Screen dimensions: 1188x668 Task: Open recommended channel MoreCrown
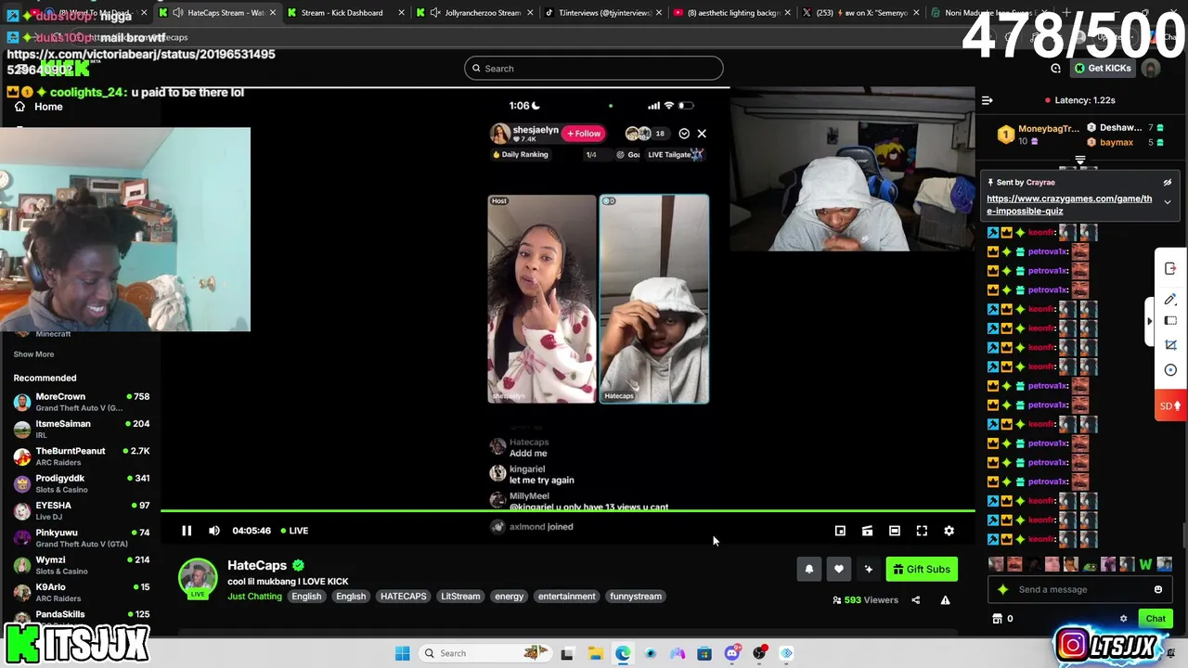coord(82,402)
